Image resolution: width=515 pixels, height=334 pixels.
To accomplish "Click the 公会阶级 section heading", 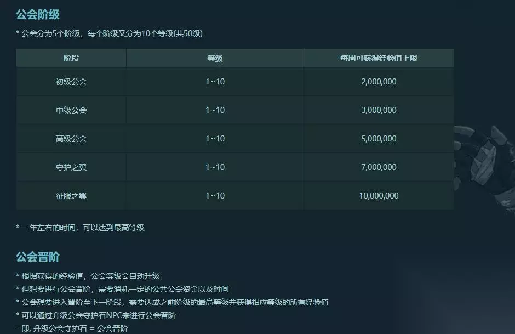I will pyautogui.click(x=38, y=14).
